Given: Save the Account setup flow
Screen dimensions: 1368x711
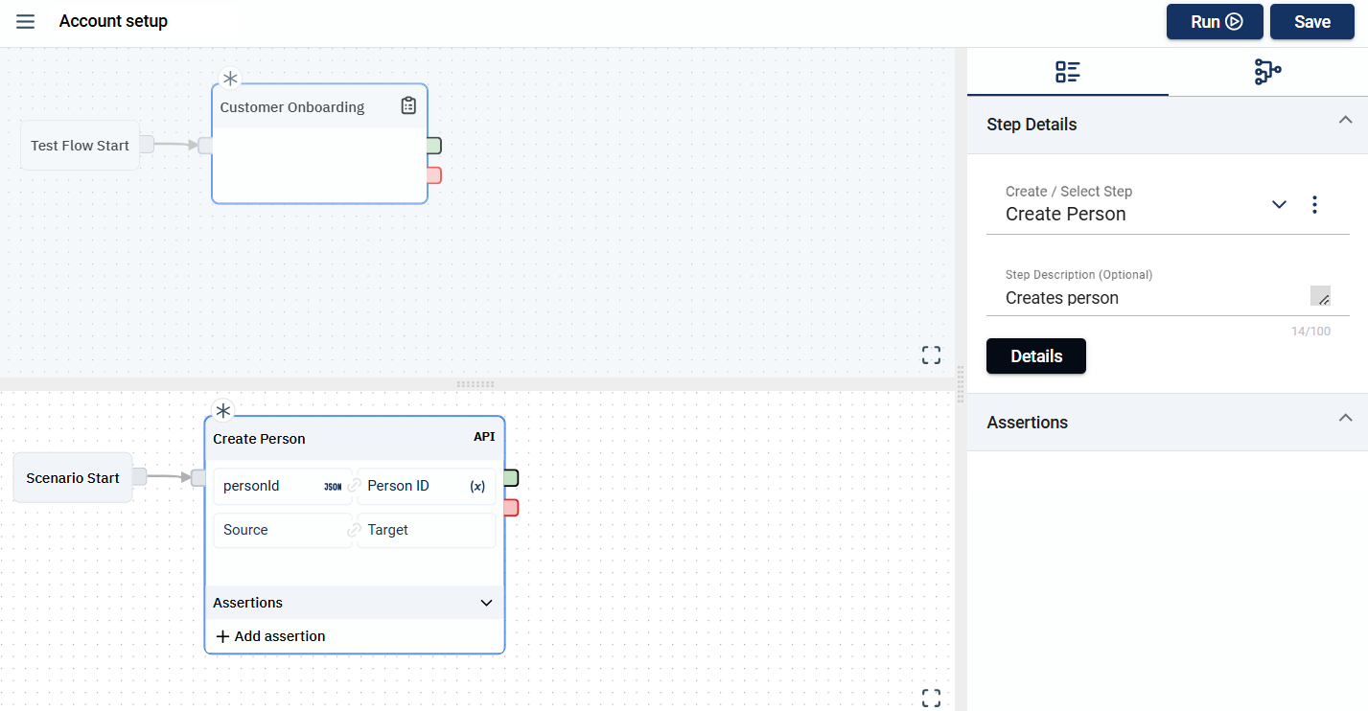Looking at the screenshot, I should click(x=1311, y=22).
